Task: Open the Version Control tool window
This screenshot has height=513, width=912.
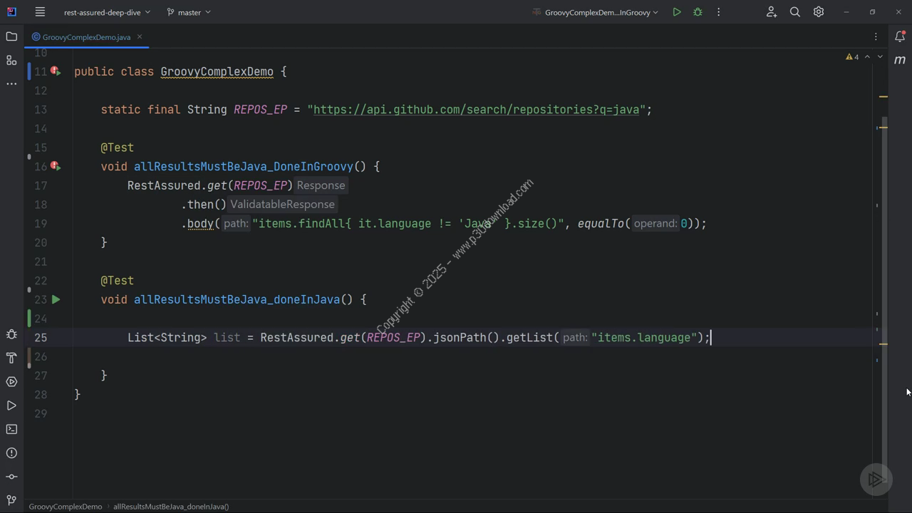Action: click(x=11, y=477)
